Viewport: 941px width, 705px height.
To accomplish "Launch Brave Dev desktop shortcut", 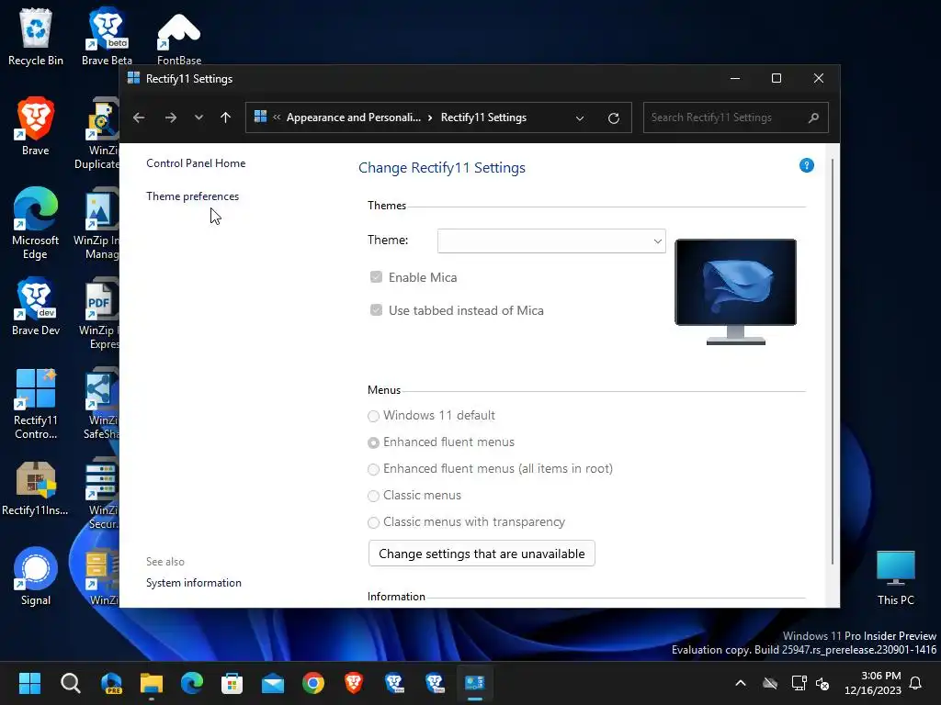I will 36,306.
